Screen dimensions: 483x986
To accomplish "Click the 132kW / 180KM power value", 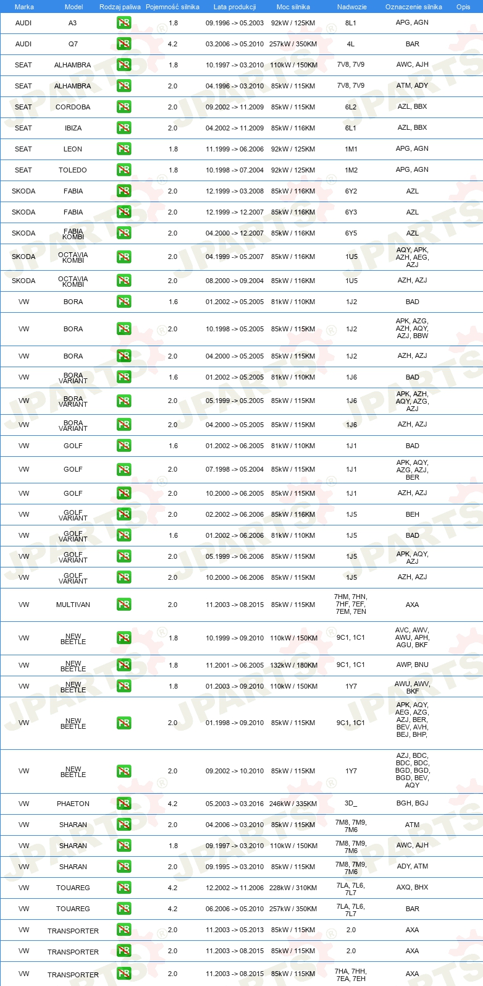I will point(293,665).
